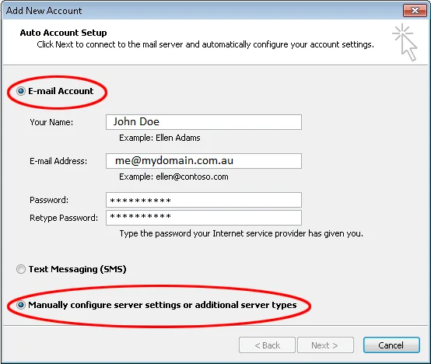The height and width of the screenshot is (364, 431).
Task: Click the wizard cursor icon in header
Action: [405, 42]
